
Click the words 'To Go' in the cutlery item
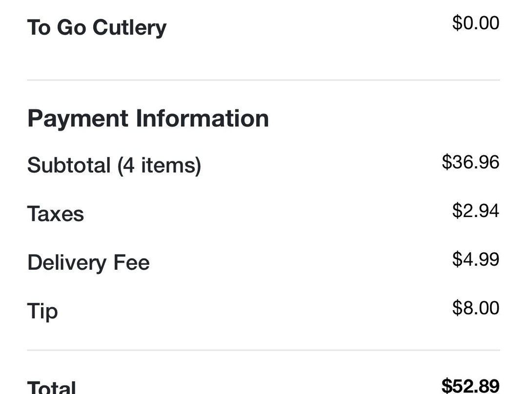click(57, 27)
